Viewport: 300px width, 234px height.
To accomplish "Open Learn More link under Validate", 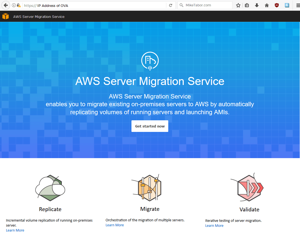I will 214,226.
